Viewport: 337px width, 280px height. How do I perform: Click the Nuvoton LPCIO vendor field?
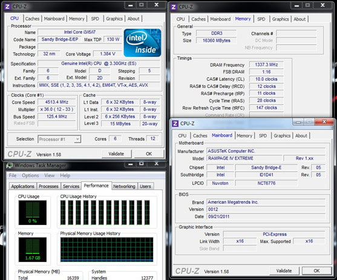click(220, 183)
